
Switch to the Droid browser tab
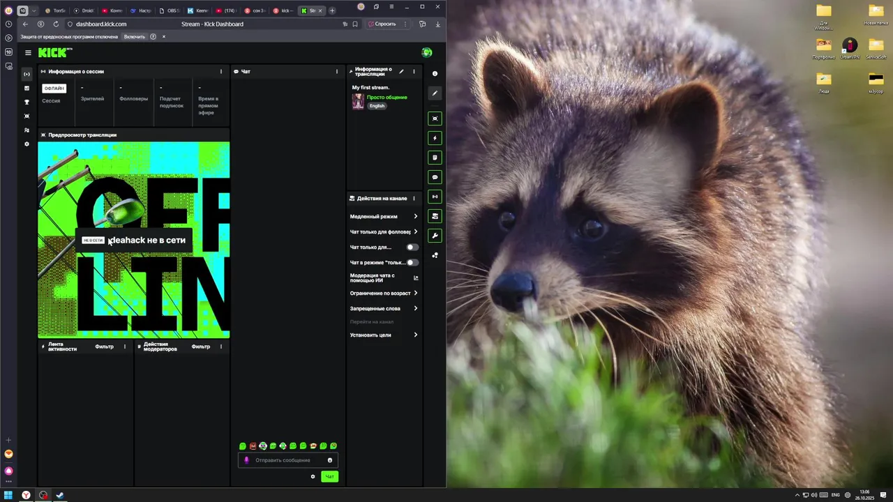point(84,10)
